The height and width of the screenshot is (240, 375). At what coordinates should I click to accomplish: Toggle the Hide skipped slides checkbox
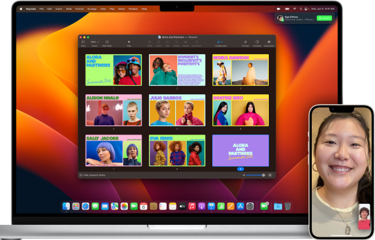click(81, 175)
